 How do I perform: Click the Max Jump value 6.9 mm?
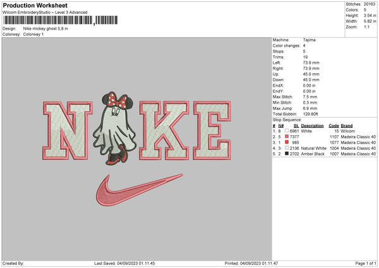(310, 108)
